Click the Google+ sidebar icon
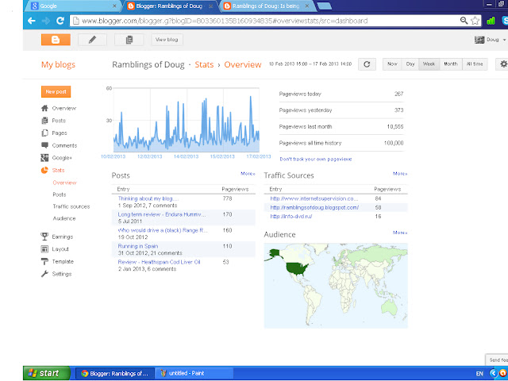The image size is (508, 381). pyautogui.click(x=44, y=158)
